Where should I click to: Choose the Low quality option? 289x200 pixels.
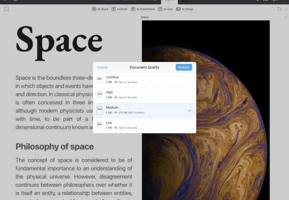pyautogui.click(x=144, y=126)
